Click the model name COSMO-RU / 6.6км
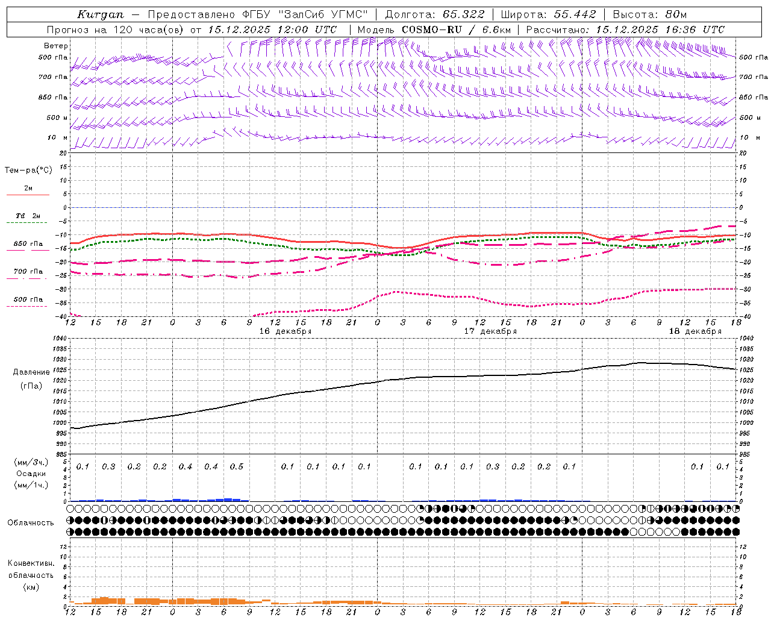The height and width of the screenshot is (617, 771). (456, 30)
